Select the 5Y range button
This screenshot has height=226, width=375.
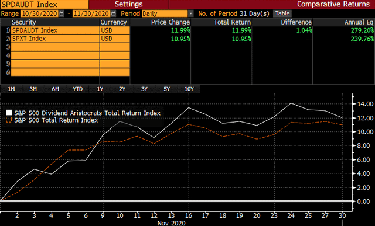point(166,89)
